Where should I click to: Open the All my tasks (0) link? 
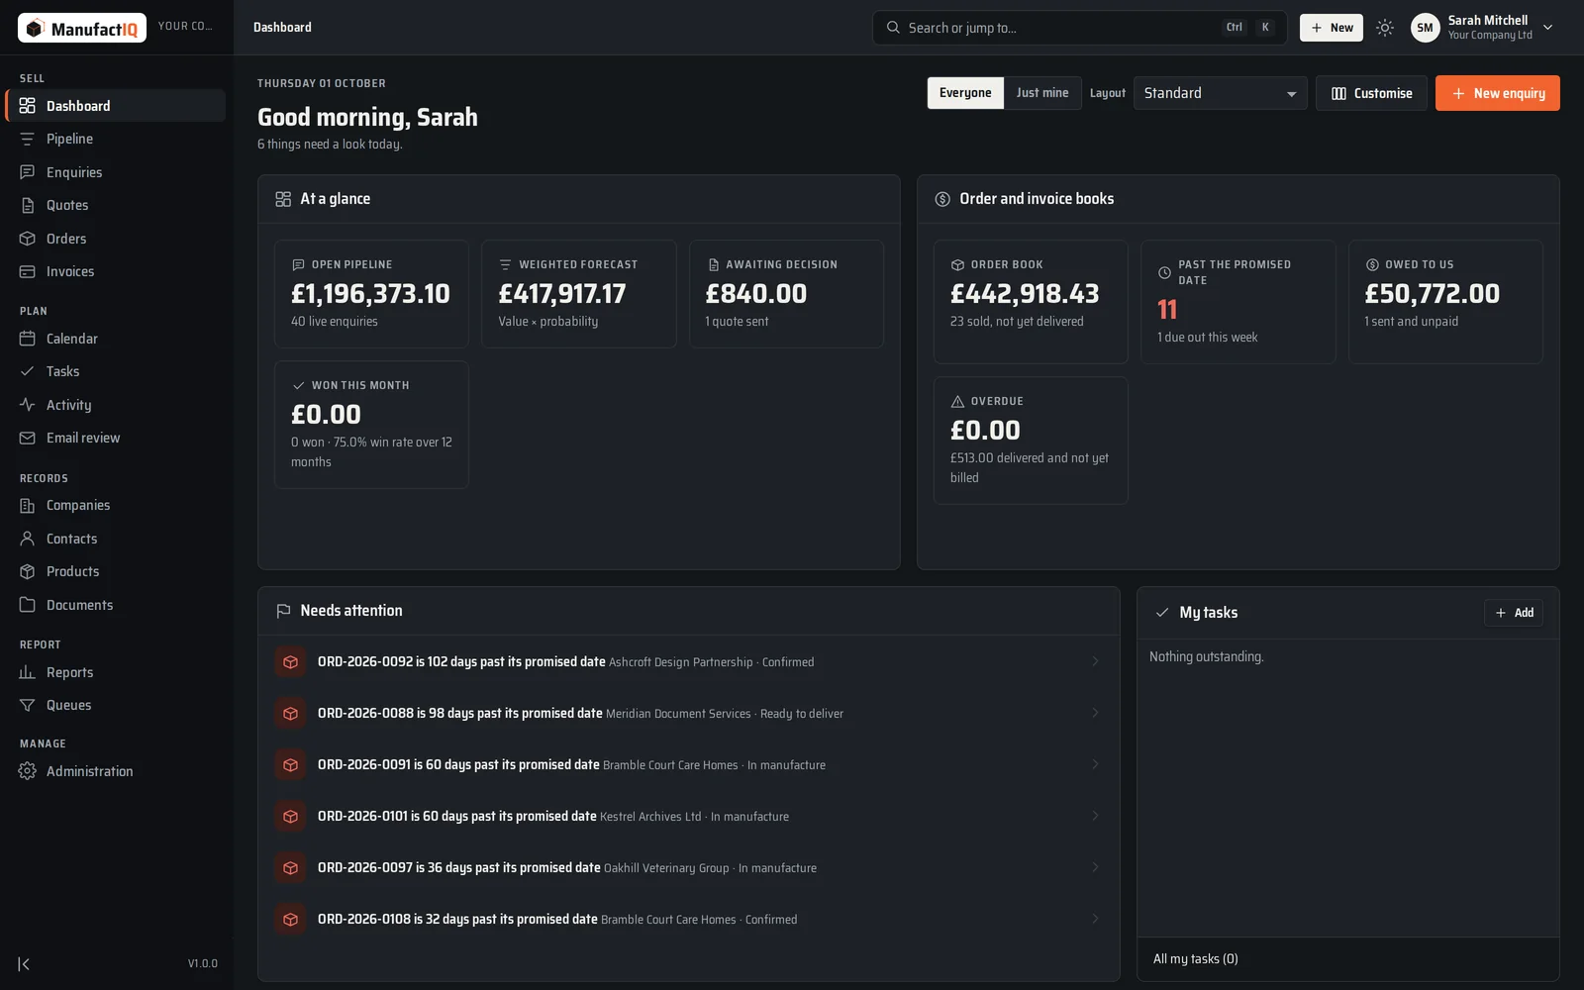tap(1195, 958)
